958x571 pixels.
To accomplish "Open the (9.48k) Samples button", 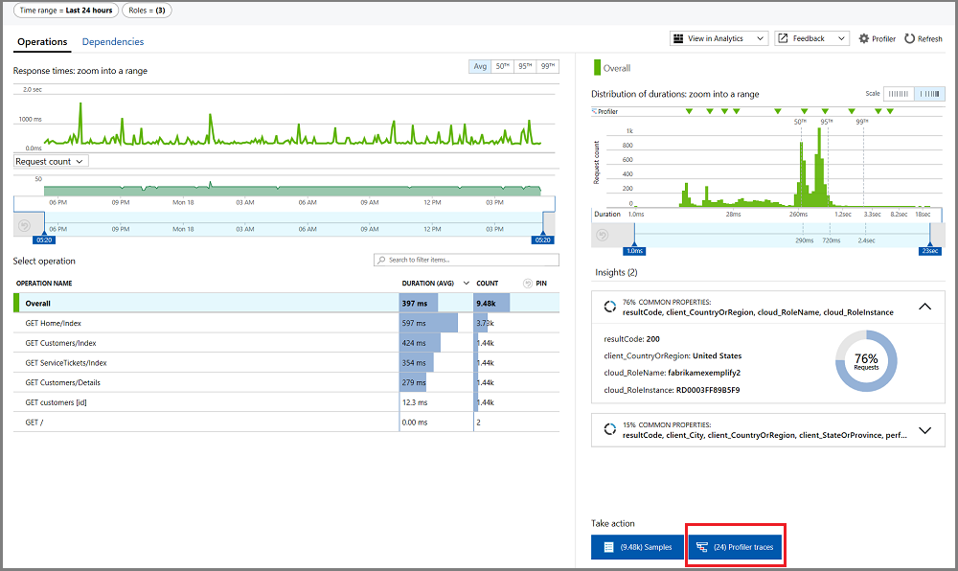I will 638,547.
